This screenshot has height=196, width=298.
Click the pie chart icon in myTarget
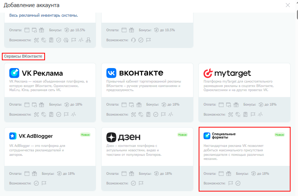click(x=238, y=115)
